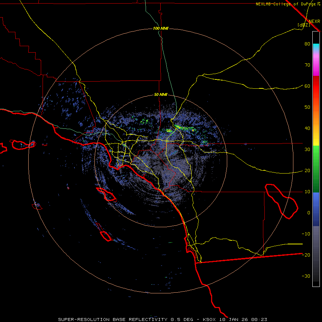The height and width of the screenshot is (322, 322).
Task: Click the SUPER-RESOLUTION BASE REFLECTIVITY caption text
Action: (113, 319)
